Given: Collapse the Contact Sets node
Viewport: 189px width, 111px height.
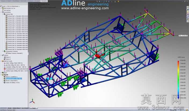Looking at the screenshot, I should click(3, 14).
